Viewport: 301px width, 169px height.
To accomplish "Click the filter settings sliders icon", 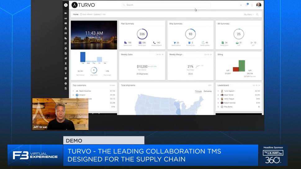I will pyautogui.click(x=257, y=15).
